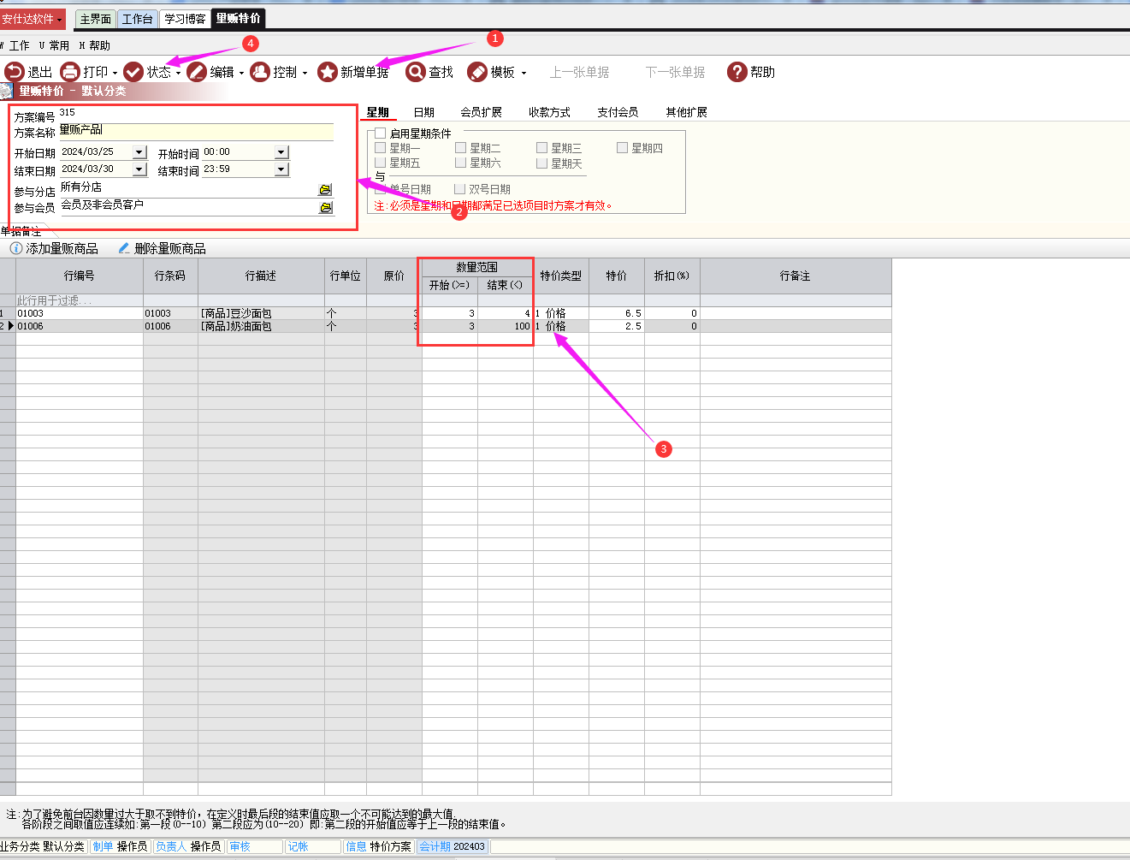Click the 特价 cell showing 6.5

click(617, 313)
